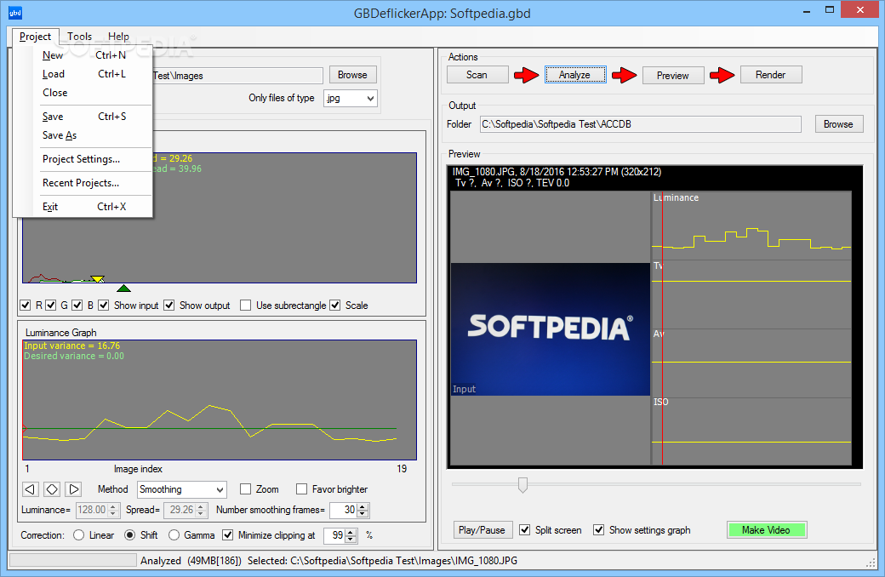The height and width of the screenshot is (577, 885).
Task: Browse for the output folder
Action: coord(838,124)
